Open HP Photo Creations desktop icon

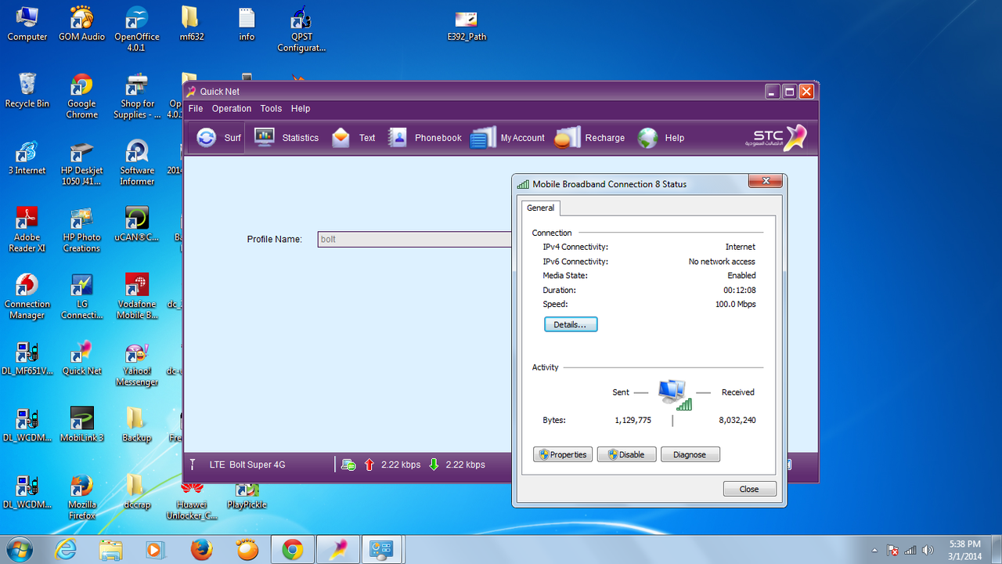click(x=82, y=230)
